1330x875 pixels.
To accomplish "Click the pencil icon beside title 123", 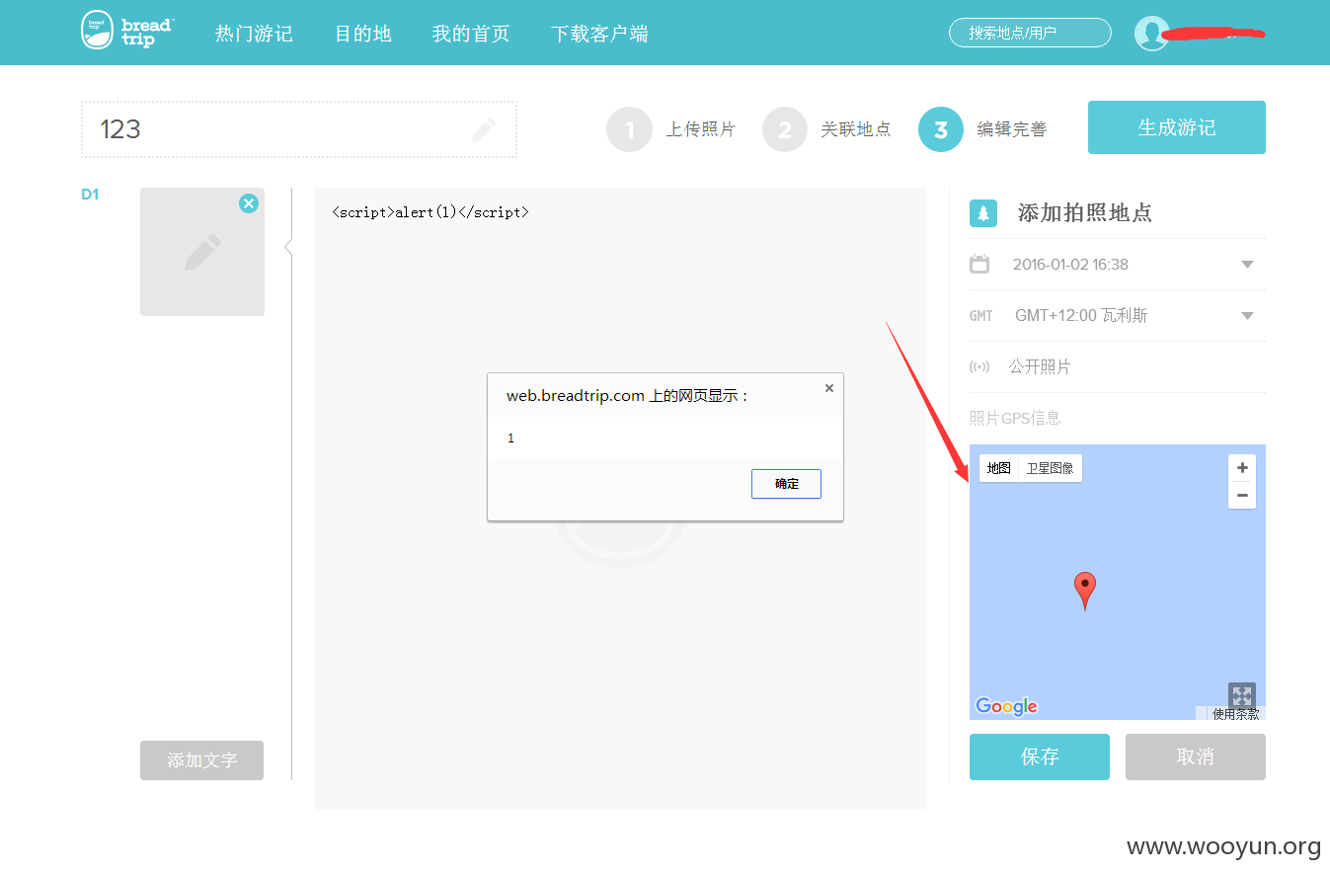I will [484, 129].
